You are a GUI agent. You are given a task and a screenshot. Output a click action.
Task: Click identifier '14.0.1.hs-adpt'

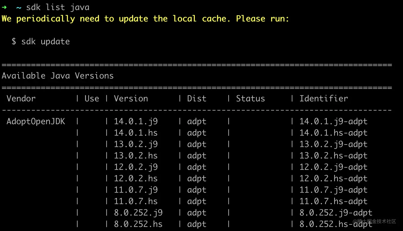pyautogui.click(x=334, y=133)
